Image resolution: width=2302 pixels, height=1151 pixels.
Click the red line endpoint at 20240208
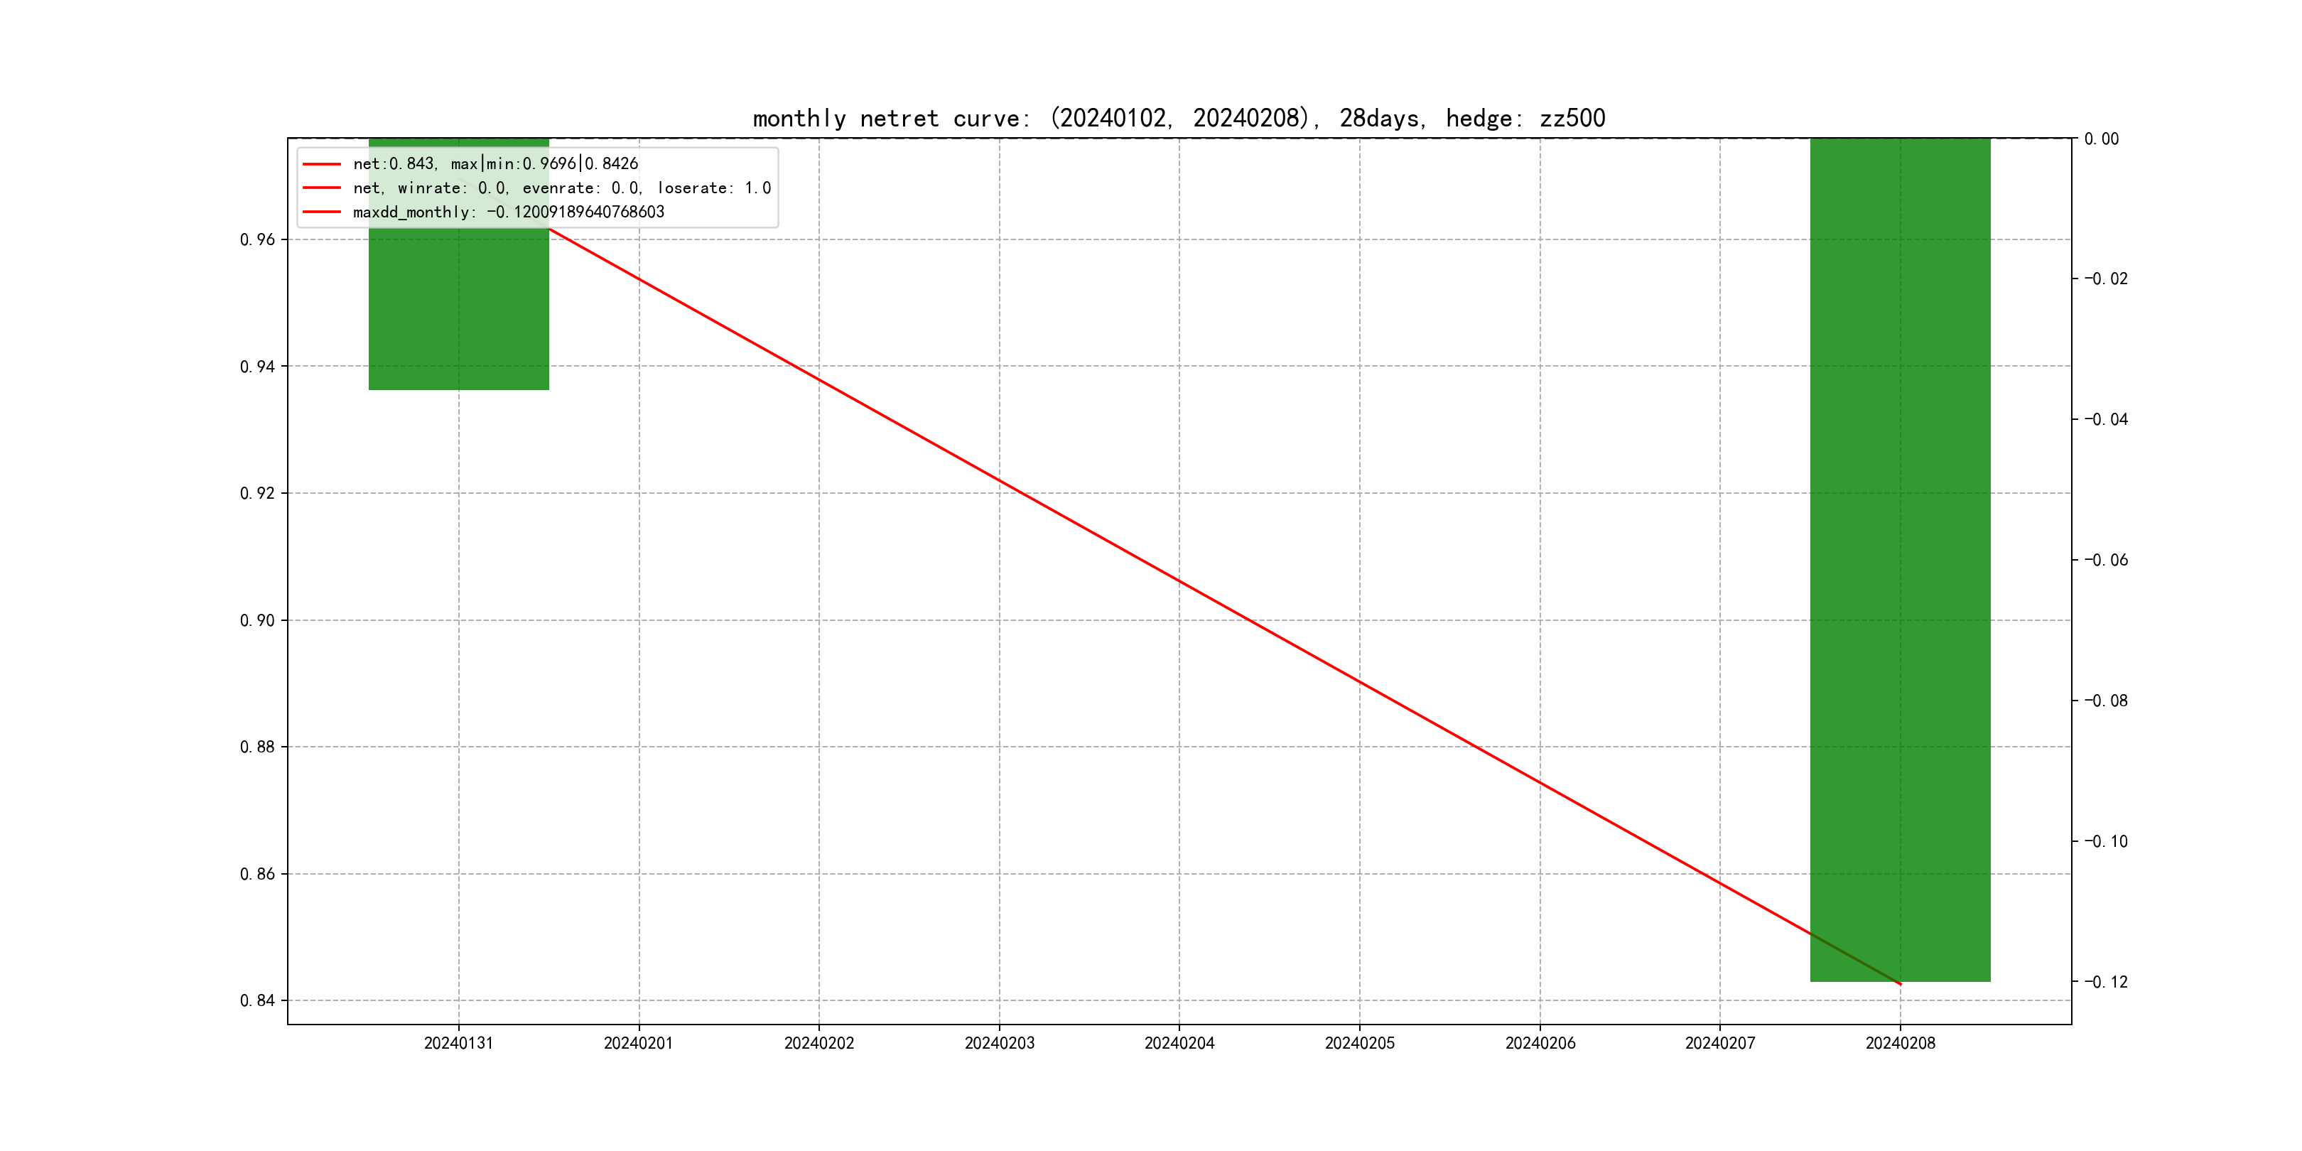click(1900, 984)
